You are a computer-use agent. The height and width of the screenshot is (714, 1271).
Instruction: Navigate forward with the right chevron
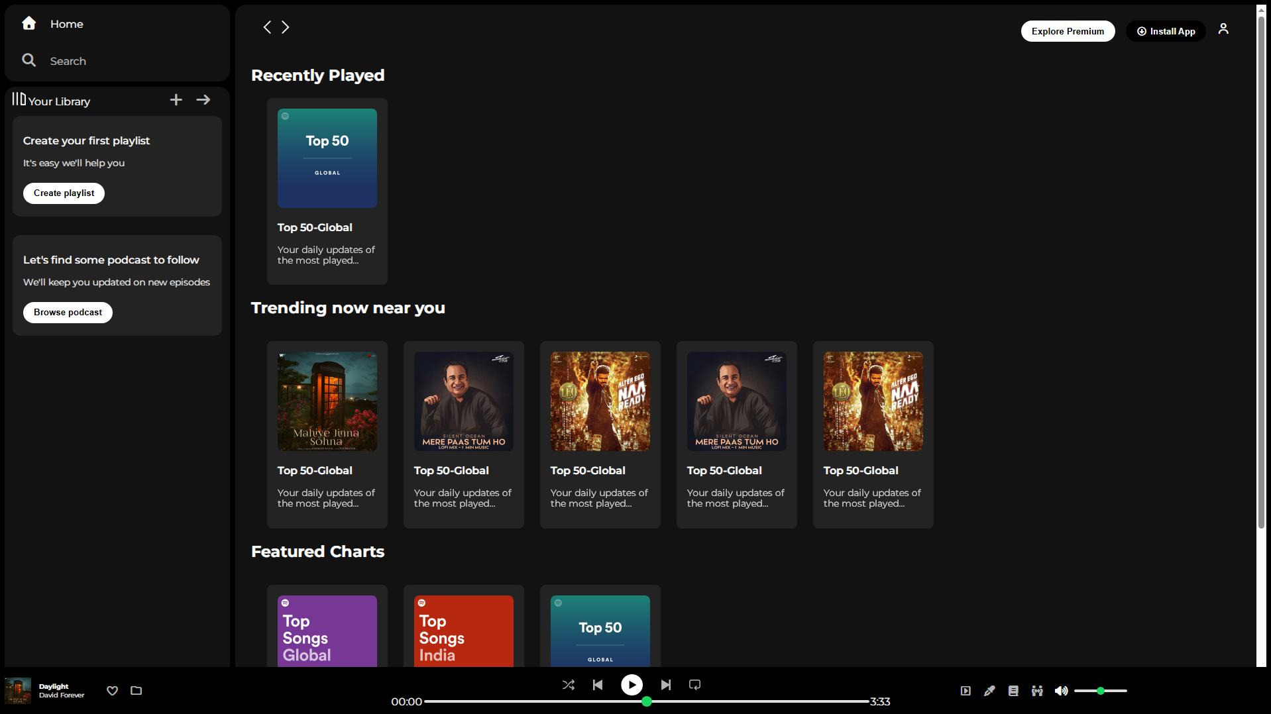(286, 27)
